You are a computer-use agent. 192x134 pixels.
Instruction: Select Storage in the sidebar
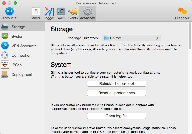coord(18,27)
